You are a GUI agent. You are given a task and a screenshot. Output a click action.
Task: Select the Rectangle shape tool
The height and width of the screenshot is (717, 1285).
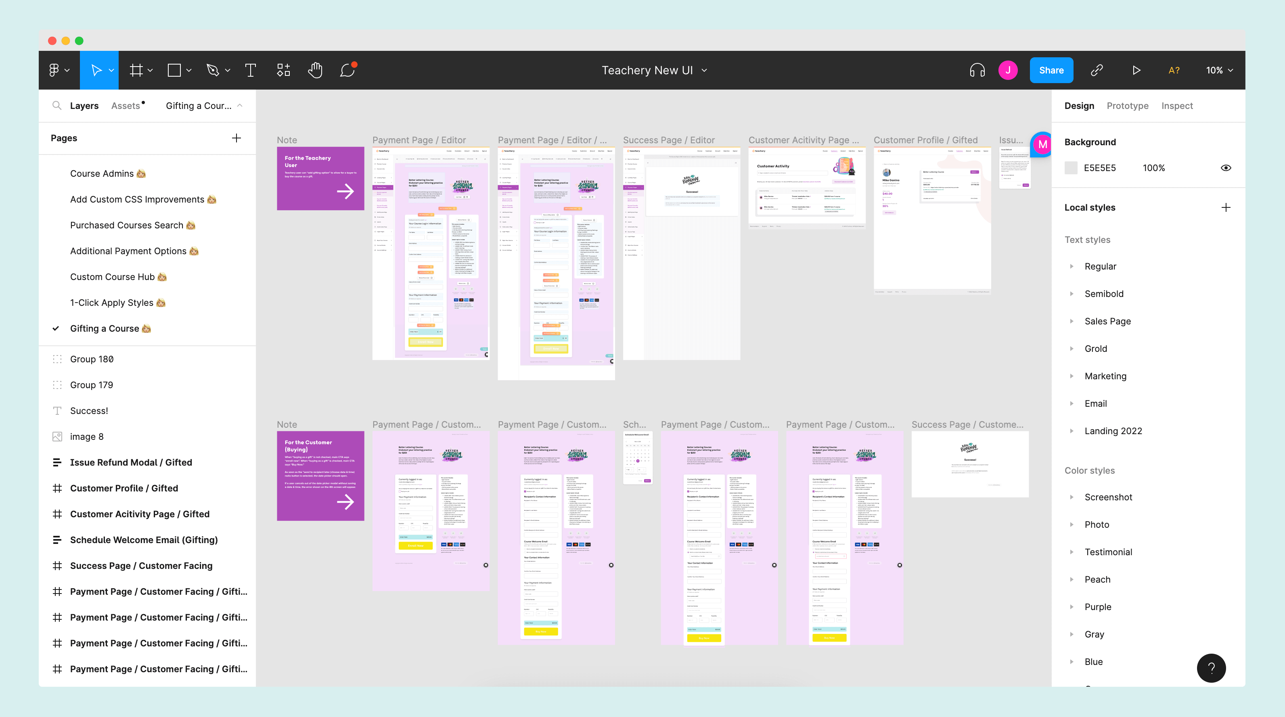point(174,70)
